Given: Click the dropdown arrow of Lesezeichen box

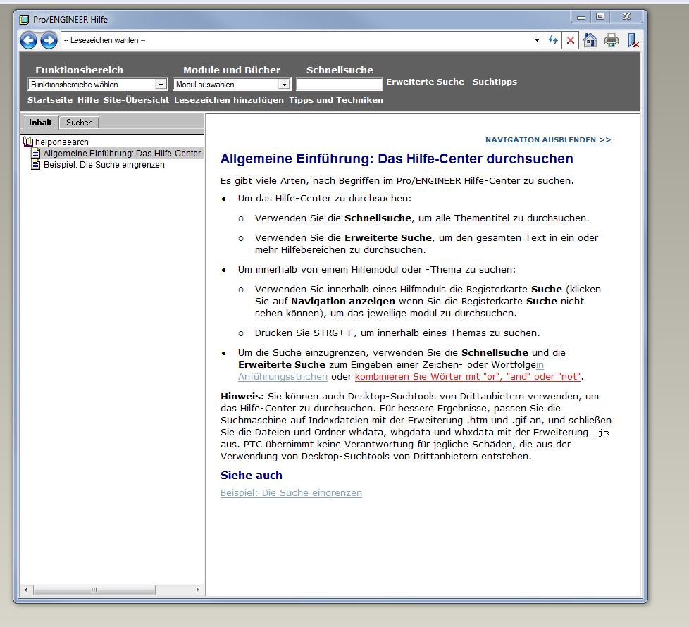Looking at the screenshot, I should pyautogui.click(x=537, y=40).
